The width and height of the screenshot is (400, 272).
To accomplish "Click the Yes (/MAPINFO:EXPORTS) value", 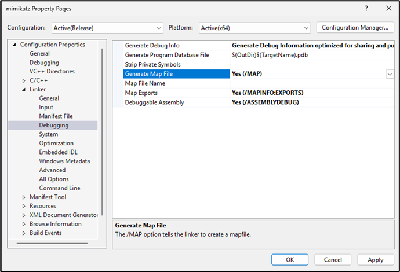I will pyautogui.click(x=267, y=93).
